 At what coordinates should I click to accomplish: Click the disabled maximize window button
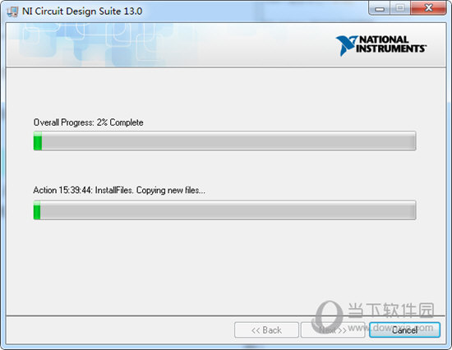coord(400,8)
